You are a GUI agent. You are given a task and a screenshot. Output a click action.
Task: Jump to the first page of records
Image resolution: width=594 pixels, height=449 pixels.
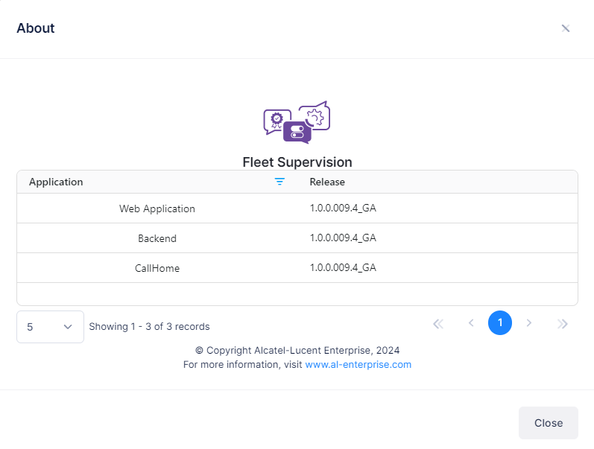438,323
